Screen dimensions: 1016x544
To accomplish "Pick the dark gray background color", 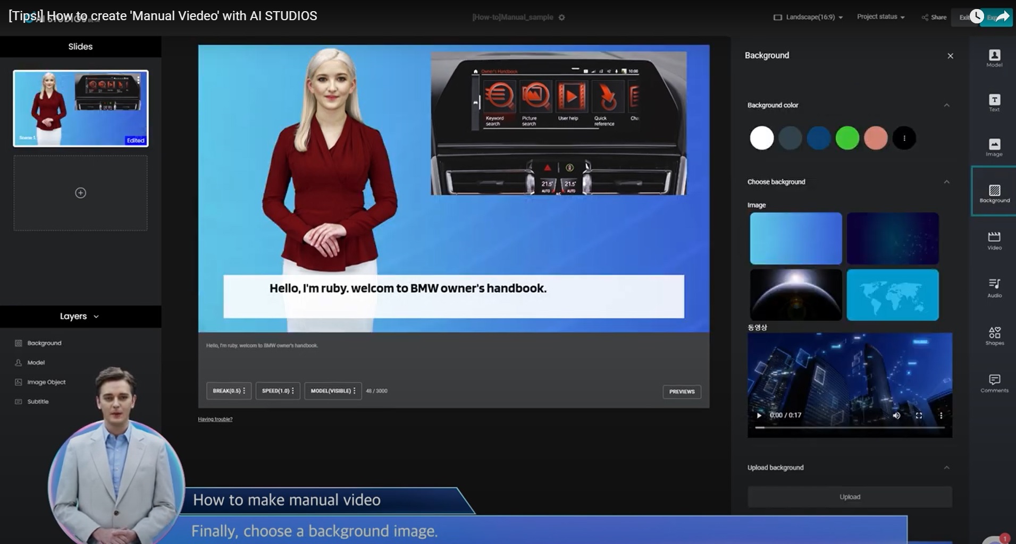I will tap(790, 138).
